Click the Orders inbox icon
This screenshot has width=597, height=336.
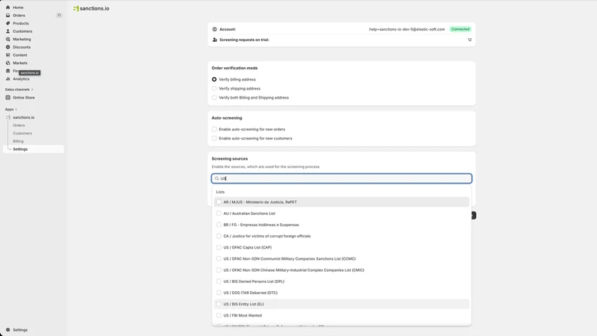[7, 15]
